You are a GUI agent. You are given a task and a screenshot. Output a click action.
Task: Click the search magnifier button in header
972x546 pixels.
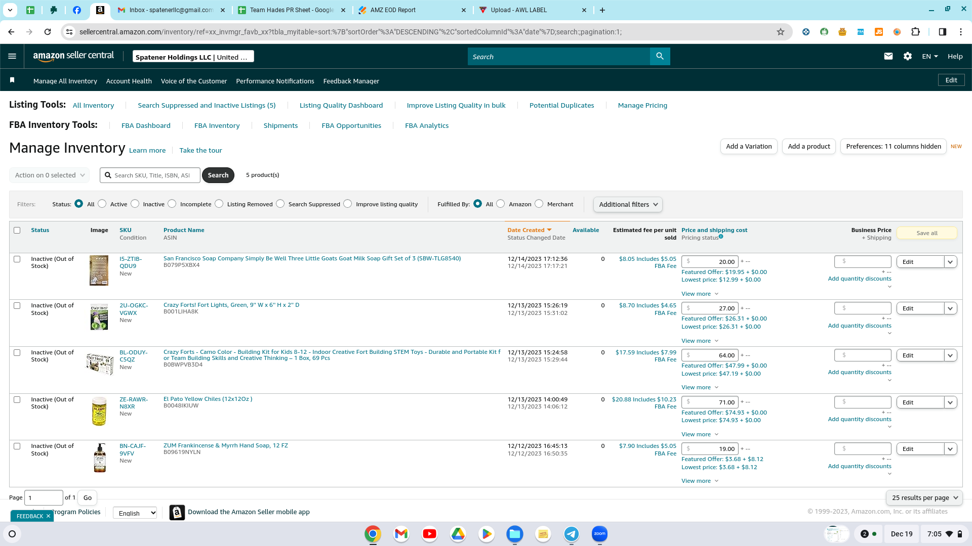(660, 56)
